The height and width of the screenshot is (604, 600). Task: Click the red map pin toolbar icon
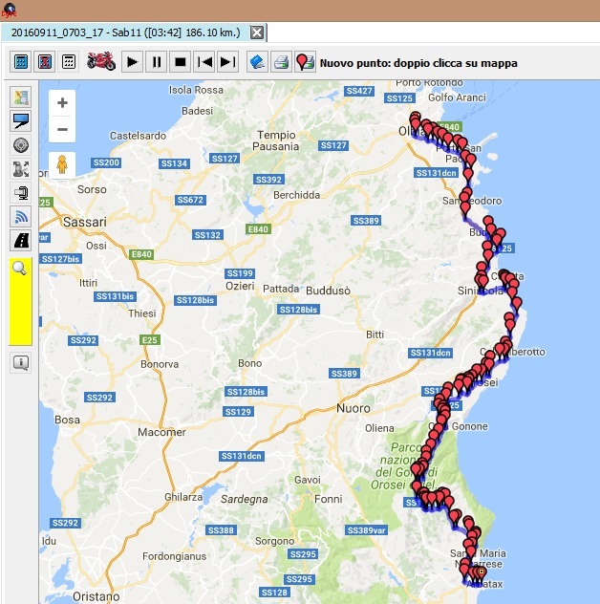click(x=305, y=62)
